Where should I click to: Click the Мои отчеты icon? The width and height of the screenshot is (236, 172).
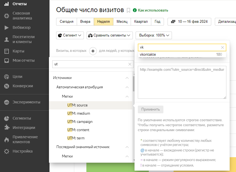(x=7, y=60)
